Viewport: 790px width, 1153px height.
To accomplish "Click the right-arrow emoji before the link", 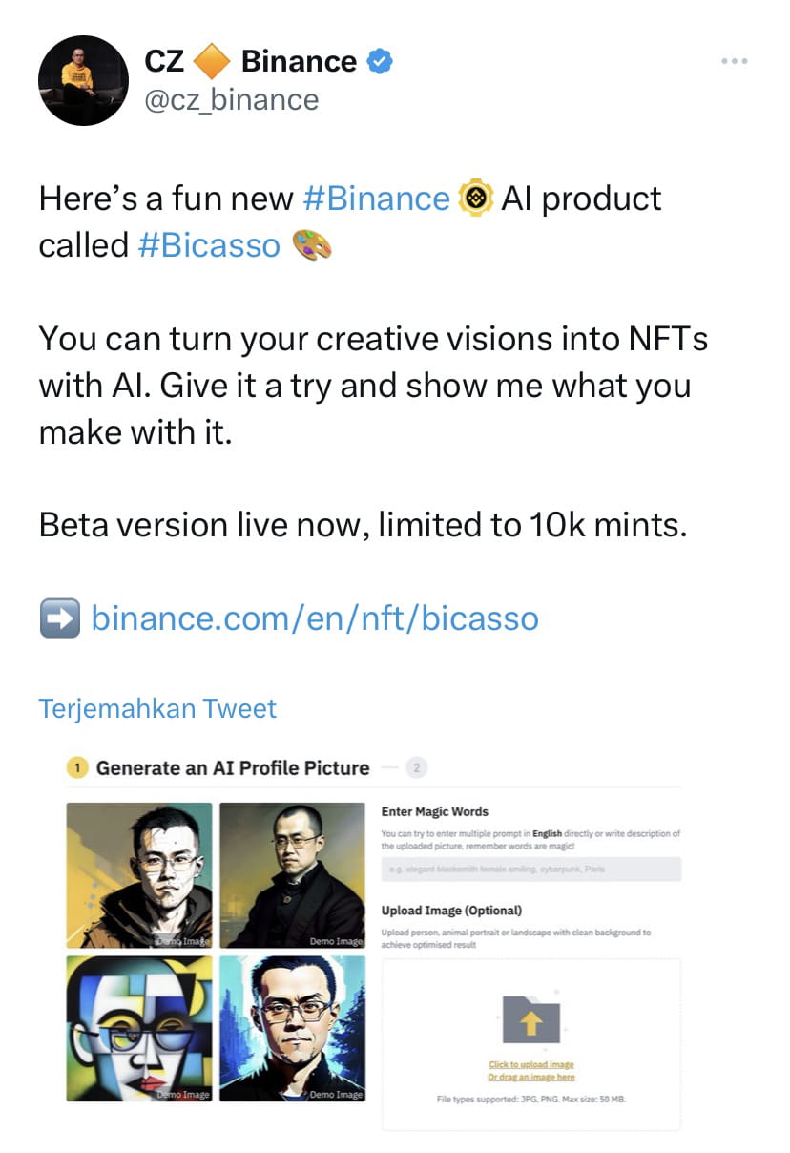I will 59,618.
